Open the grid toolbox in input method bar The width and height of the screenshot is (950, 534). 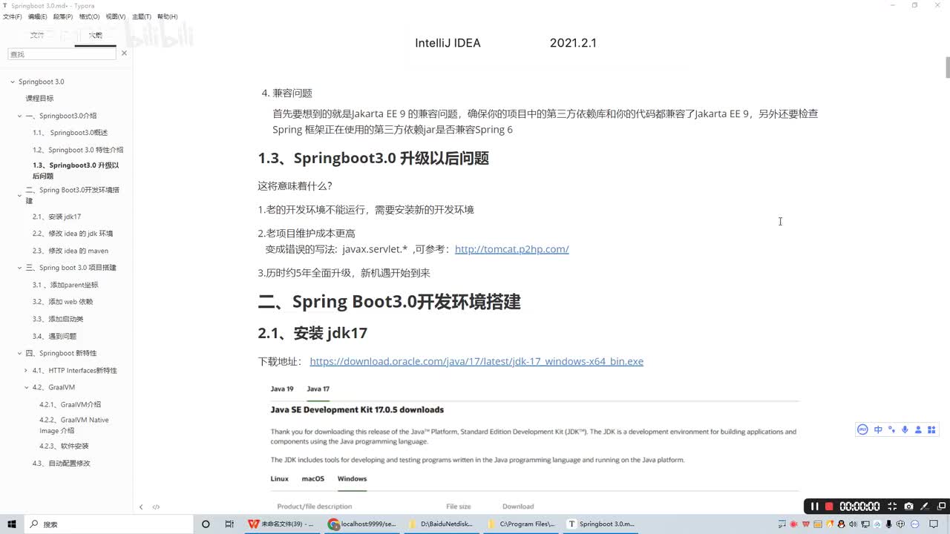coord(932,429)
